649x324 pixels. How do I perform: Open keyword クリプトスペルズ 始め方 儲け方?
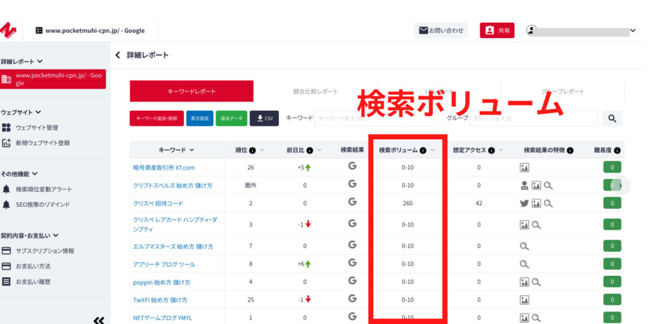tap(172, 185)
